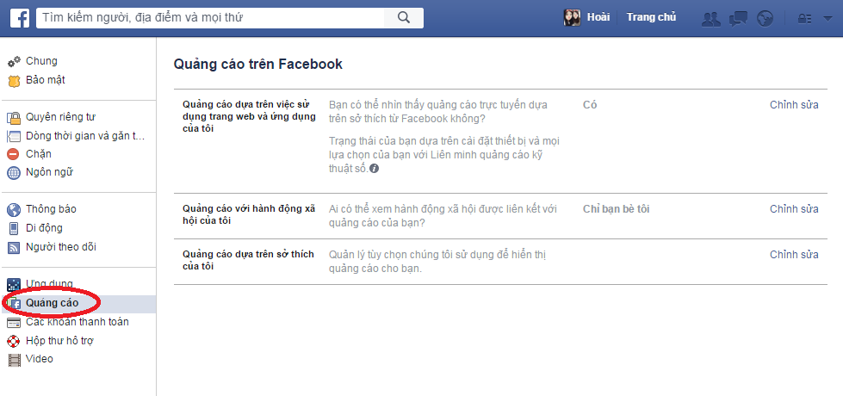
Task: Click Chỉnh sửa for website-and-app-based ads
Action: click(794, 105)
